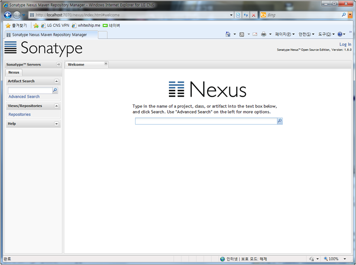Screen dimensions: 356x265
Task: Open the Advanced Search link
Action: 24,97
